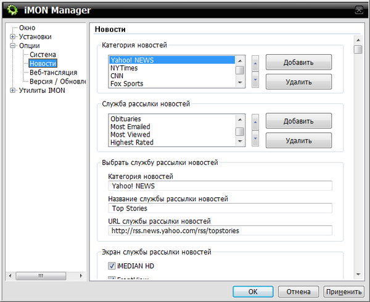Confirm with the OK button
The height and width of the screenshot is (302, 370).
coord(253,292)
